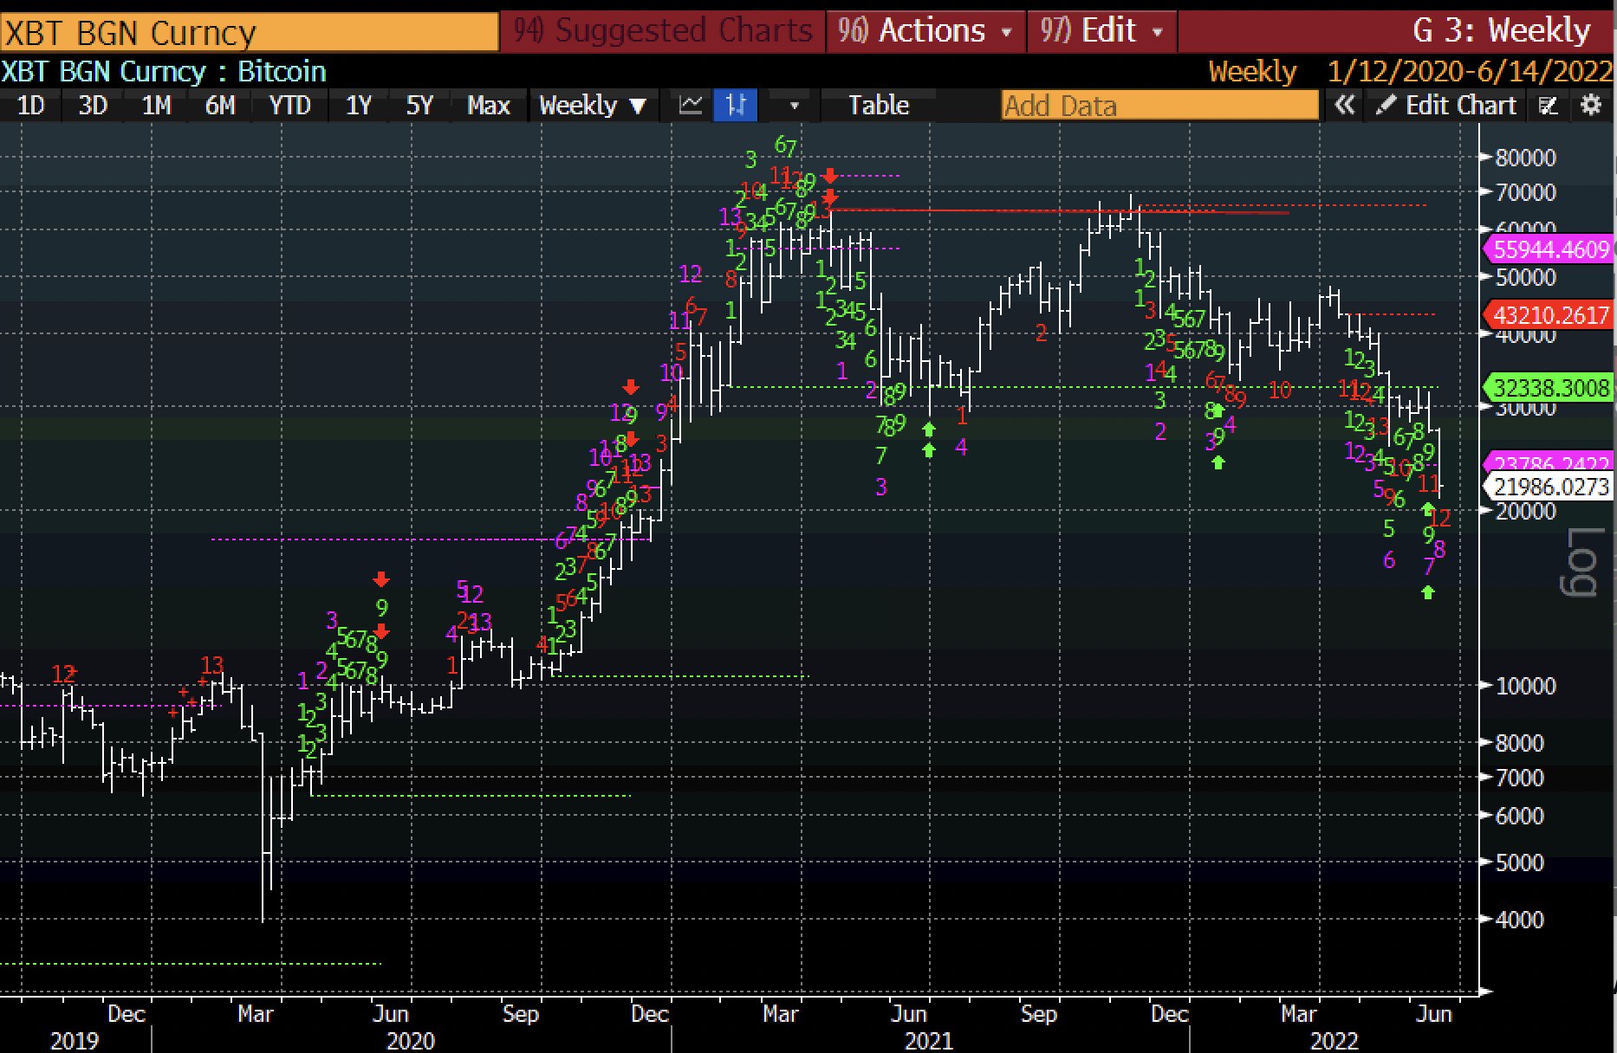Image resolution: width=1617 pixels, height=1053 pixels.
Task: Select the bar chart type icon
Action: pos(736,106)
